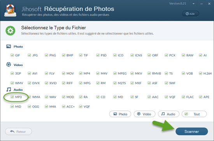Viewport: 214px width, 141px height.
Task: Disable the MPEG video type
Action: [x=115, y=73]
